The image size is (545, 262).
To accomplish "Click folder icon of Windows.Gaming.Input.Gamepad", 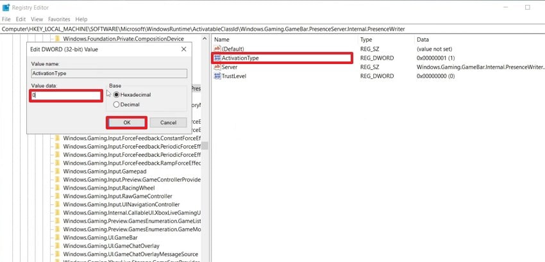I will (x=57, y=171).
